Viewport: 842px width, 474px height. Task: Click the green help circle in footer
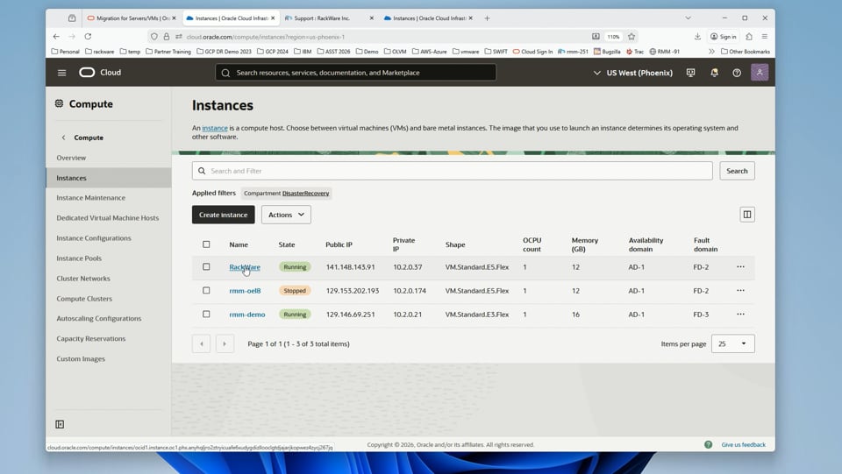click(709, 444)
